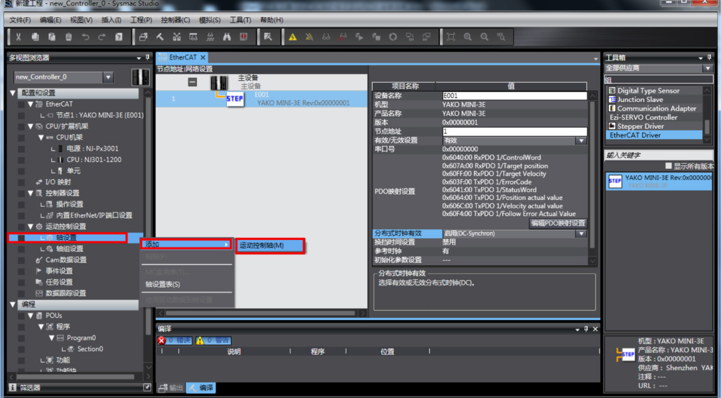Click the 输入关键字 toolbox search field
The image size is (721, 398).
click(x=658, y=155)
